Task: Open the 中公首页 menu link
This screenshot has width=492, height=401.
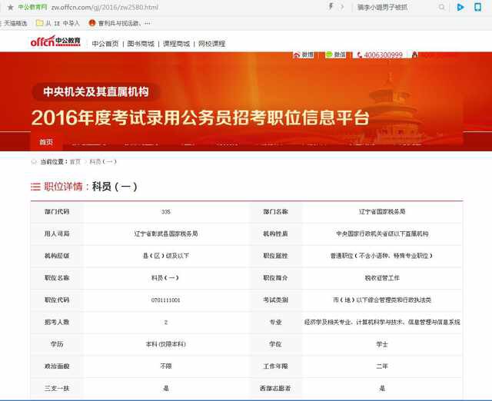Action: pos(105,44)
